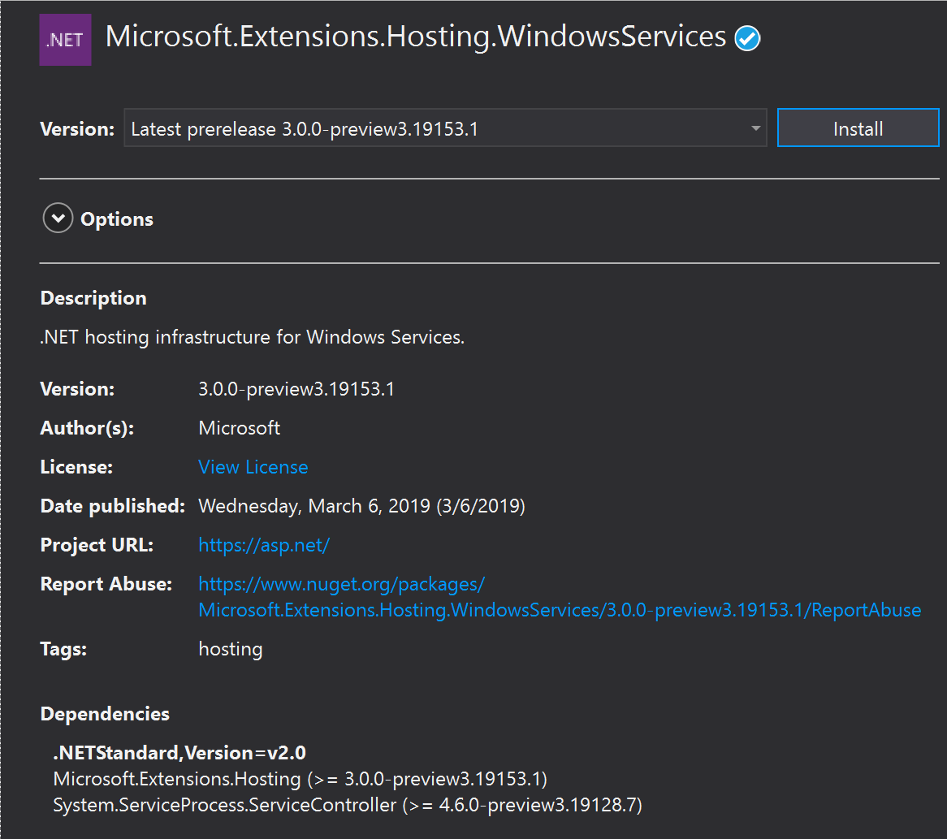Image resolution: width=947 pixels, height=839 pixels.
Task: Click the Project URL: field label
Action: coord(97,546)
